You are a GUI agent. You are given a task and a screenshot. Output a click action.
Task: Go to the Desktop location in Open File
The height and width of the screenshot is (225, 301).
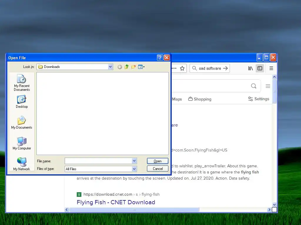coord(22,102)
